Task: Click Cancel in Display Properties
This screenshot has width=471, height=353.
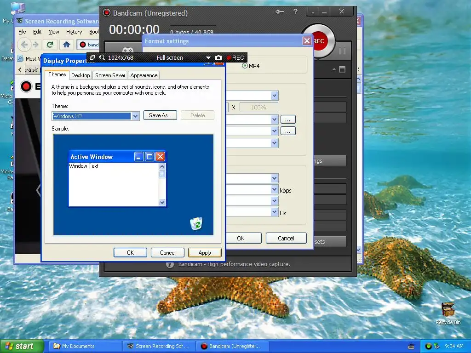Action: pyautogui.click(x=167, y=253)
